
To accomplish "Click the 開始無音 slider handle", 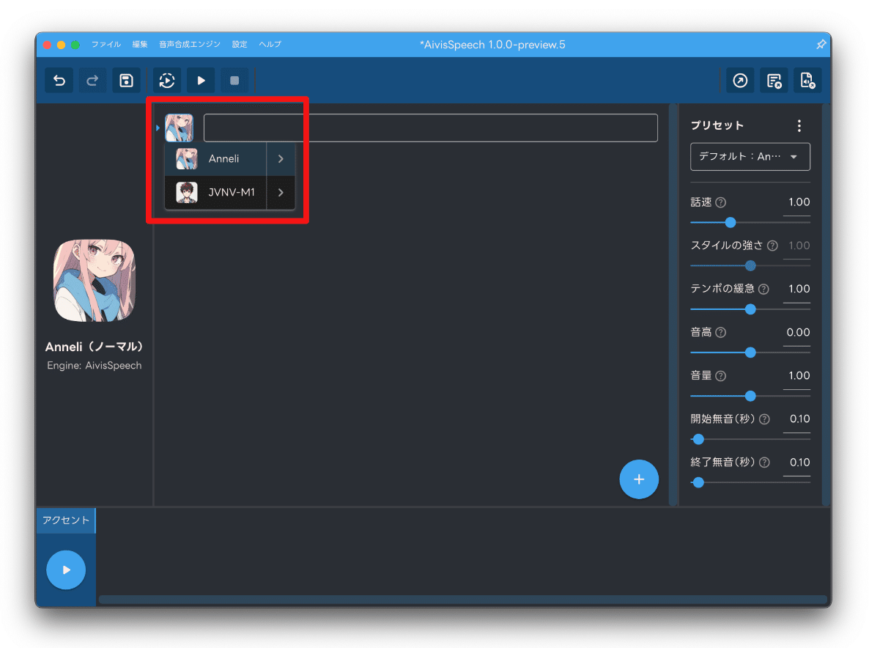I will 698,440.
